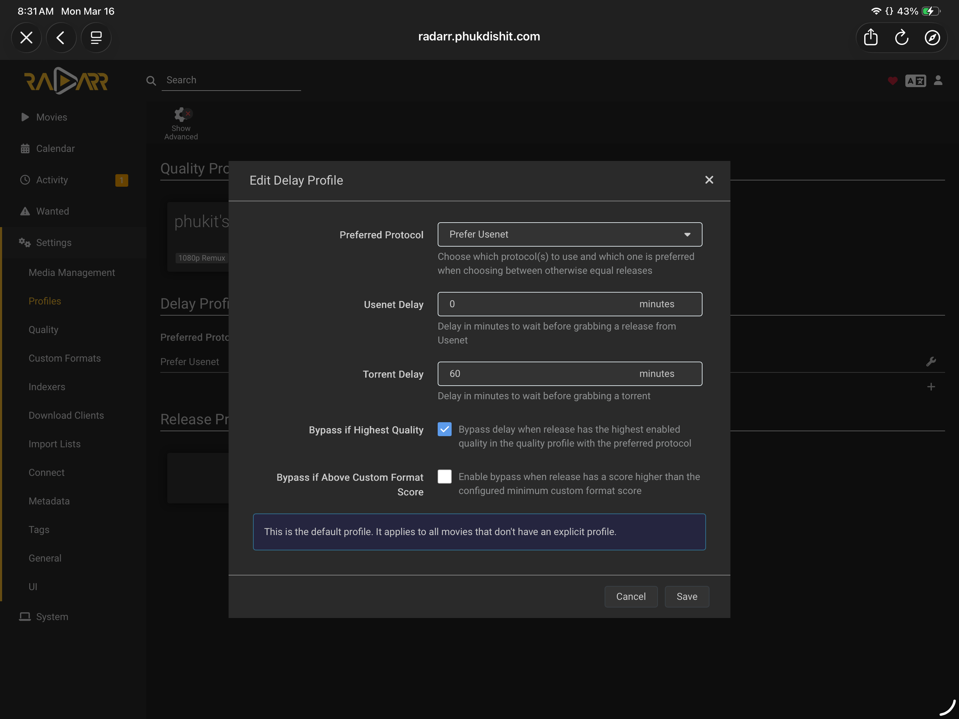The image size is (959, 719).
Task: Click the Prefer Usenet dropdown arrow
Action: click(687, 234)
